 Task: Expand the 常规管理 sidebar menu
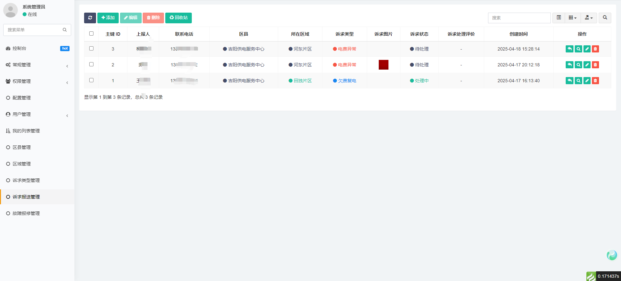[37, 65]
